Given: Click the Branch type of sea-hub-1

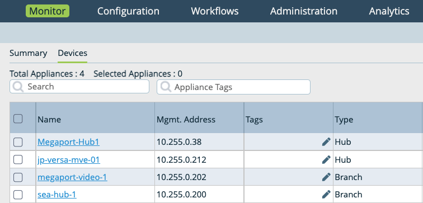Looking at the screenshot, I should [x=349, y=195].
